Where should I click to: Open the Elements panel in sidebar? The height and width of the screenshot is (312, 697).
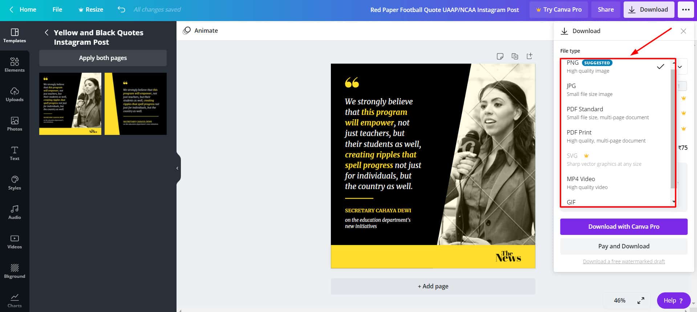(15, 65)
